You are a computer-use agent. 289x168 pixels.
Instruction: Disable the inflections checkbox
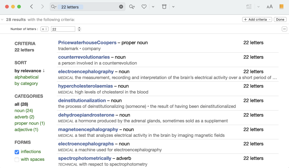pyautogui.click(x=17, y=152)
